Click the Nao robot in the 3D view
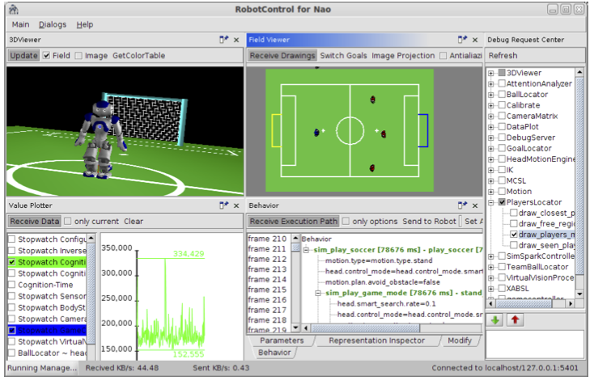The width and height of the screenshot is (594, 381). [100, 139]
